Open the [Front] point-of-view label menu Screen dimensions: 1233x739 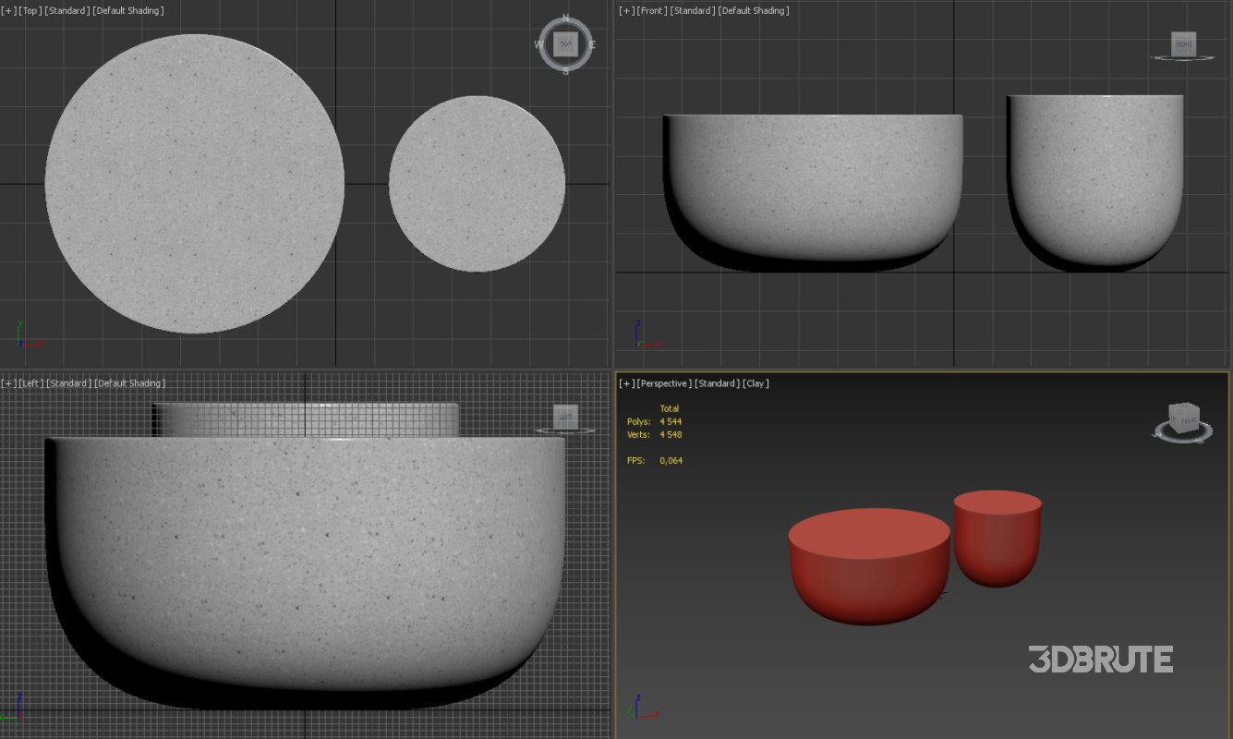click(652, 11)
